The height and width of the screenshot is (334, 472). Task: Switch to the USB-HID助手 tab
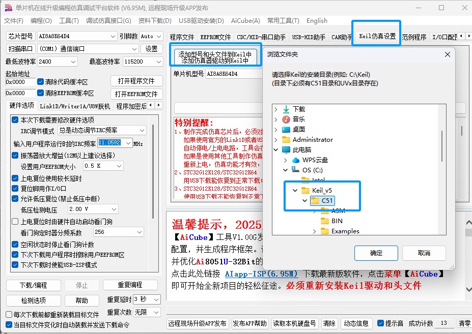pos(309,37)
